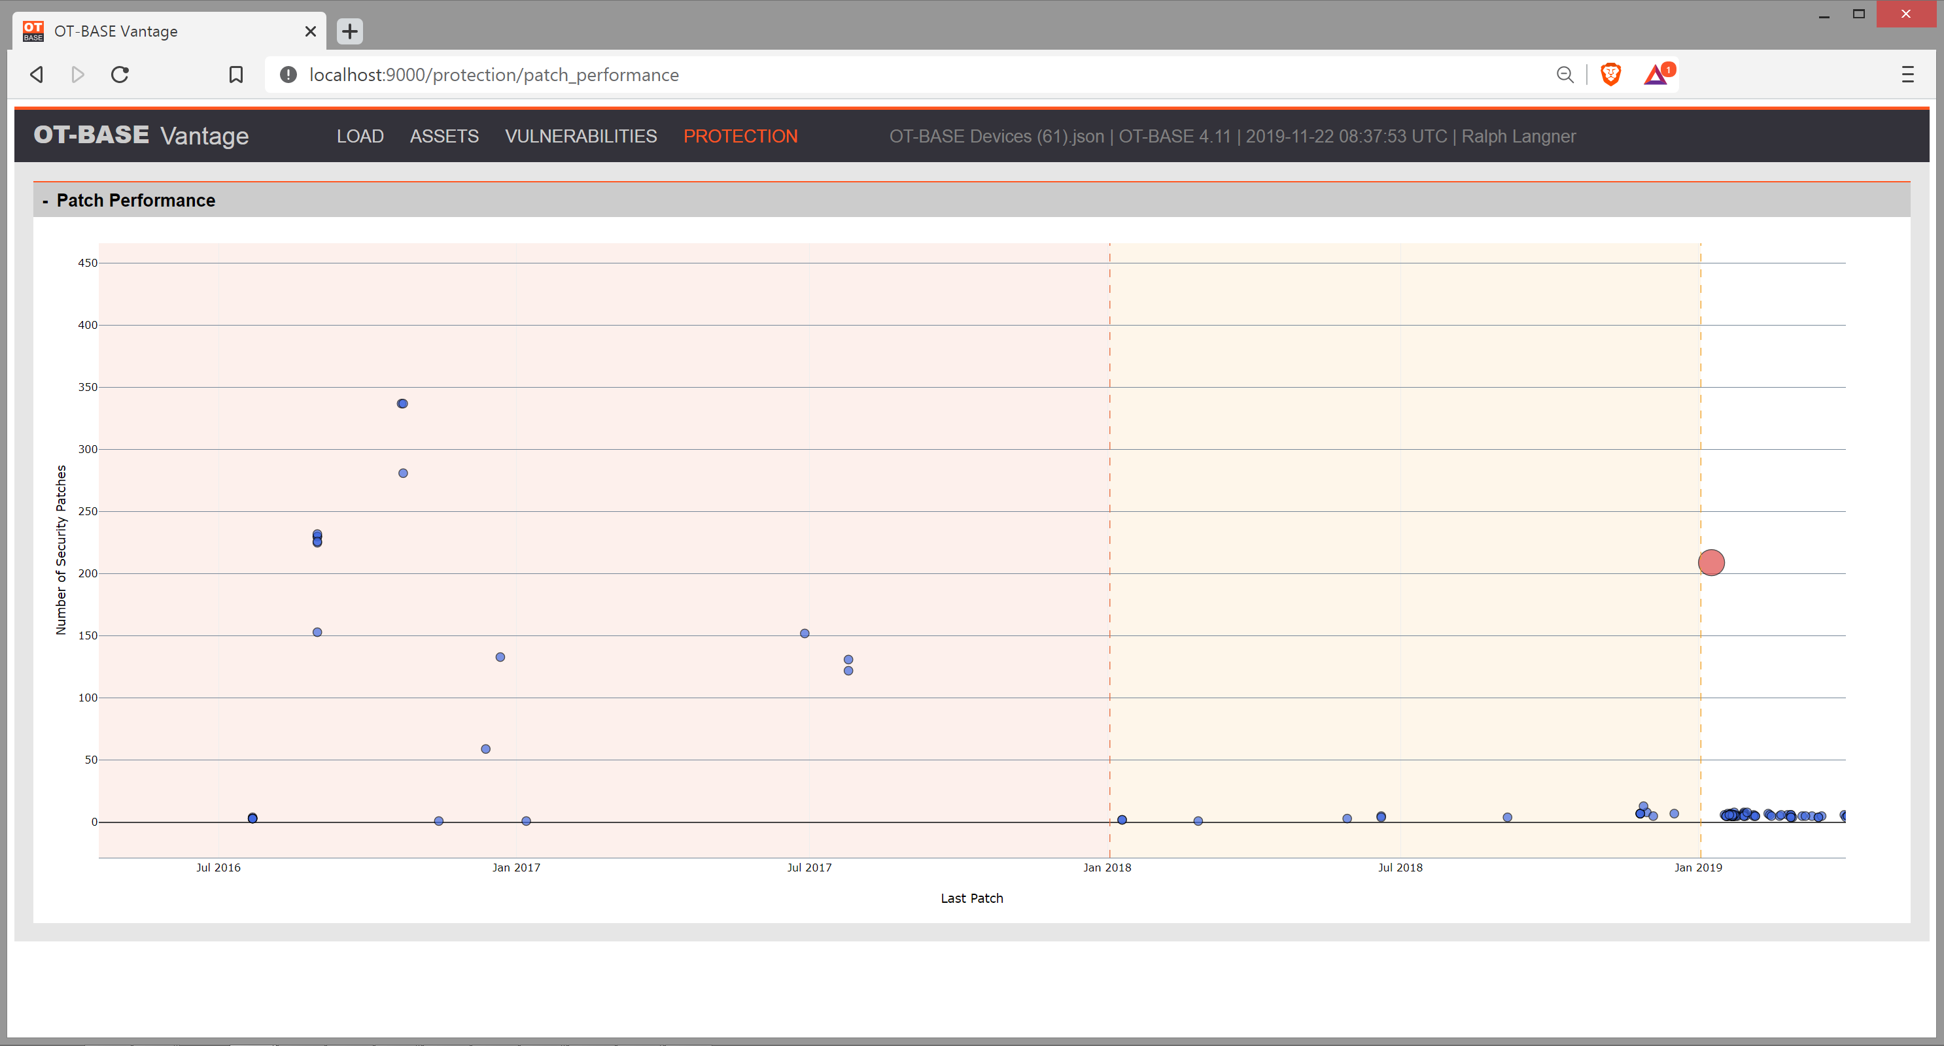Open the browser hamburger menu
The width and height of the screenshot is (1944, 1046).
[x=1908, y=75]
